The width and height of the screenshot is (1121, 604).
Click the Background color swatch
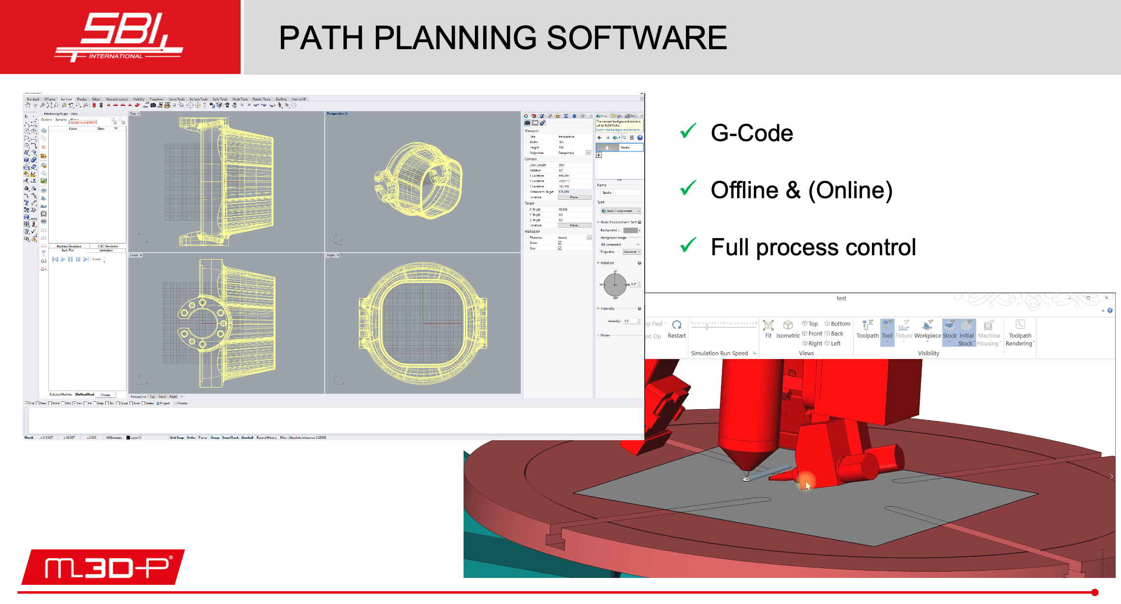630,230
